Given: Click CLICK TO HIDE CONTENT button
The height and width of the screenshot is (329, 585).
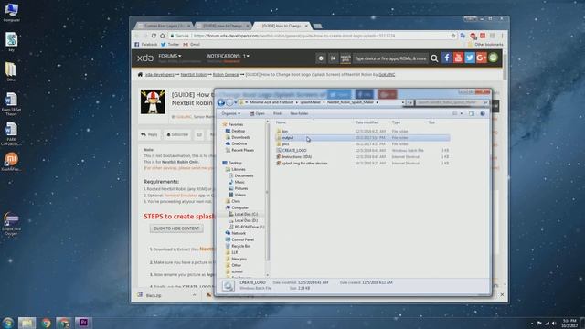Looking at the screenshot, I should [x=176, y=228].
